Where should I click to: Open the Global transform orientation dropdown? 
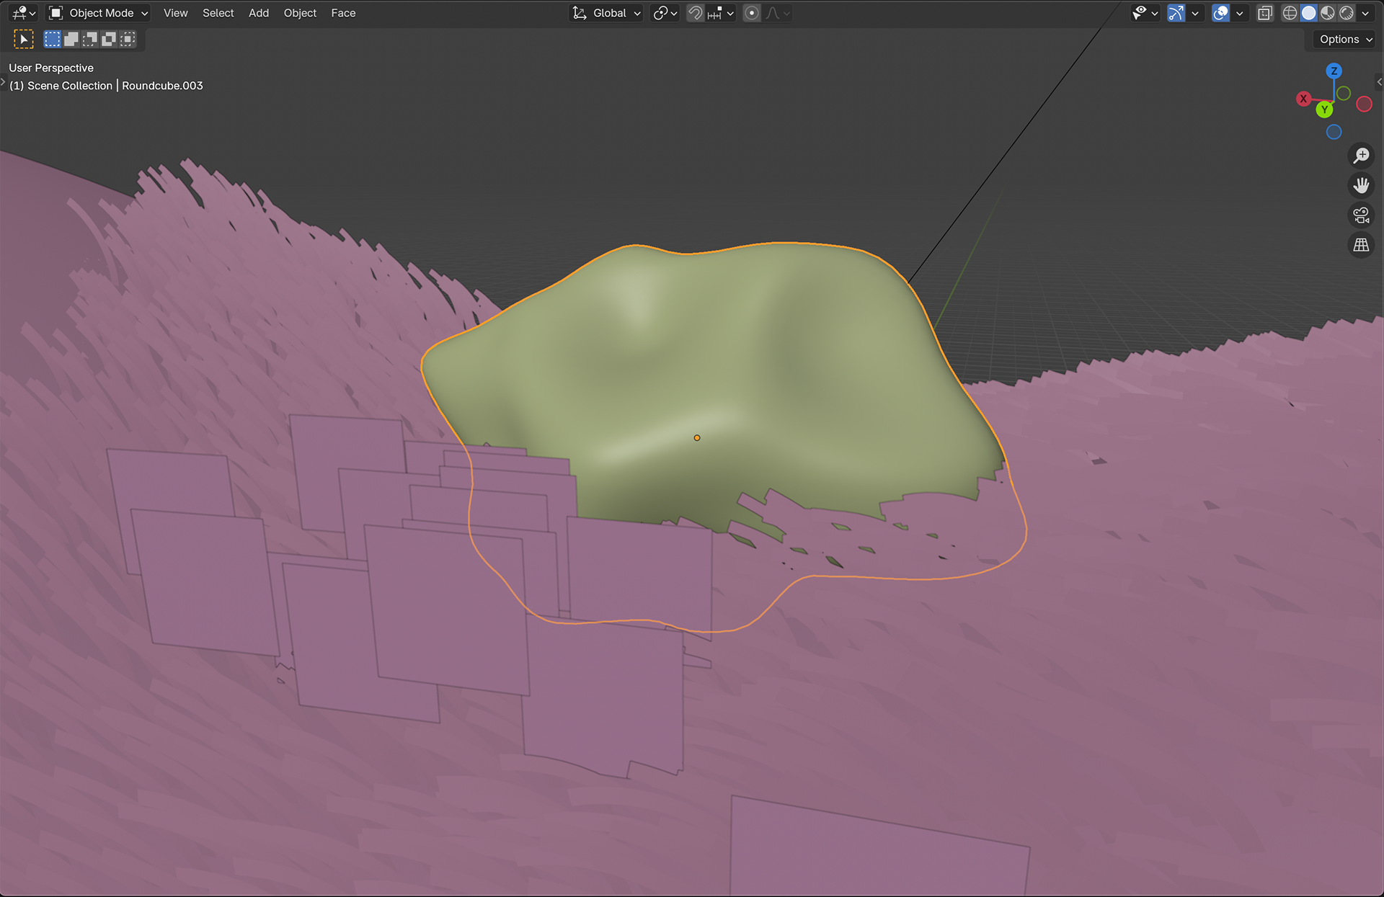pyautogui.click(x=607, y=13)
